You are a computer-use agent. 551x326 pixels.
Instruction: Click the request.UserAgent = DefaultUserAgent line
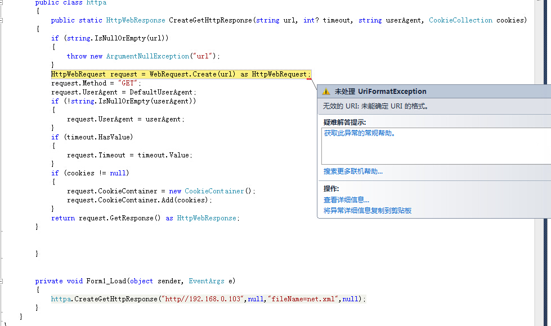(124, 92)
